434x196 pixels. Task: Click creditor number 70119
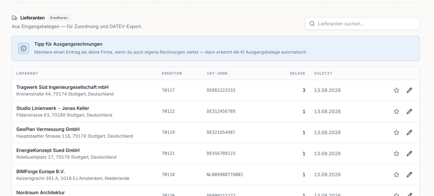(x=168, y=132)
